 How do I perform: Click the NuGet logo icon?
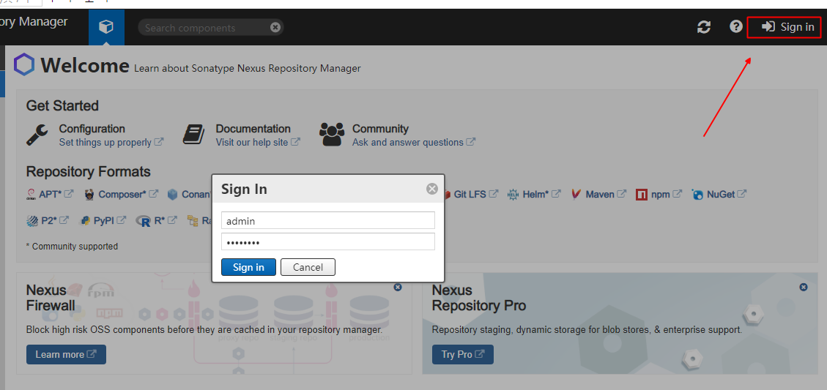pyautogui.click(x=698, y=195)
